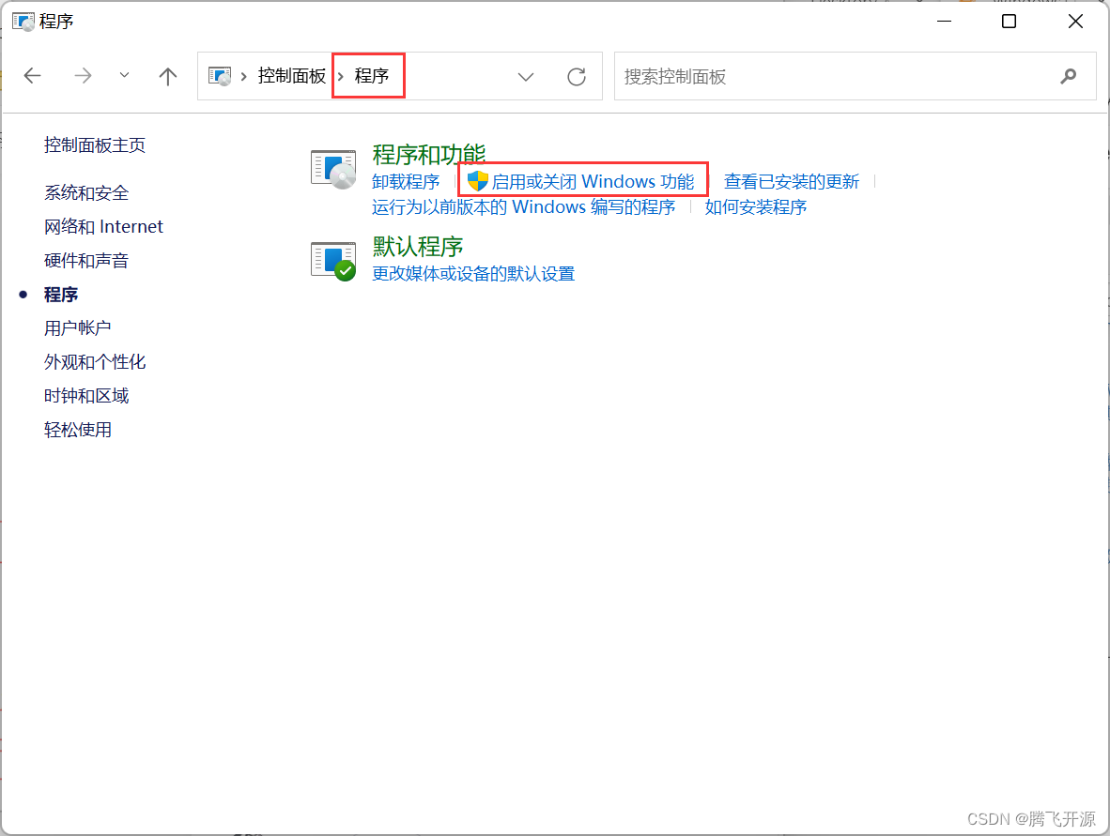Viewport: 1110px width, 836px height.
Task: Open the recent locations dropdown arrow
Action: click(x=125, y=75)
